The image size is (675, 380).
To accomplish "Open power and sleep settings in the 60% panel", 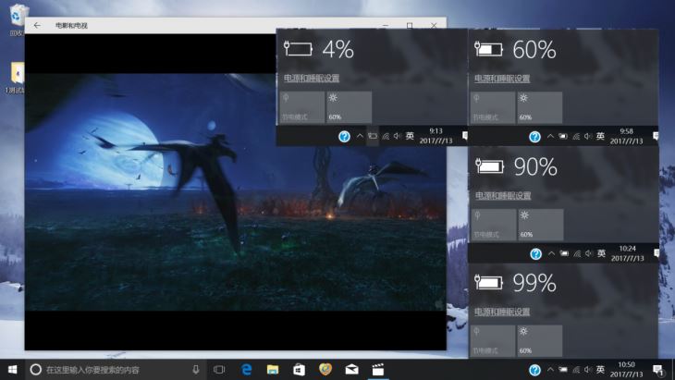I will pyautogui.click(x=502, y=79).
